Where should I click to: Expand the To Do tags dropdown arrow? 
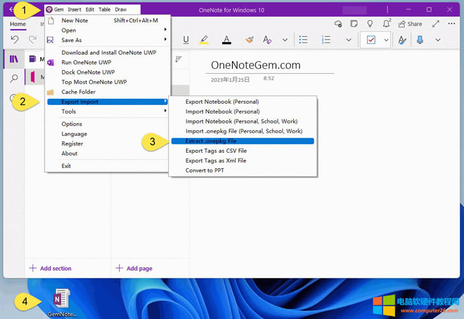pyautogui.click(x=386, y=39)
